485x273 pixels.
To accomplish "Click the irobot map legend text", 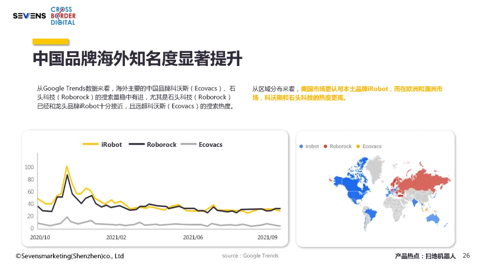I will pyautogui.click(x=312, y=146).
